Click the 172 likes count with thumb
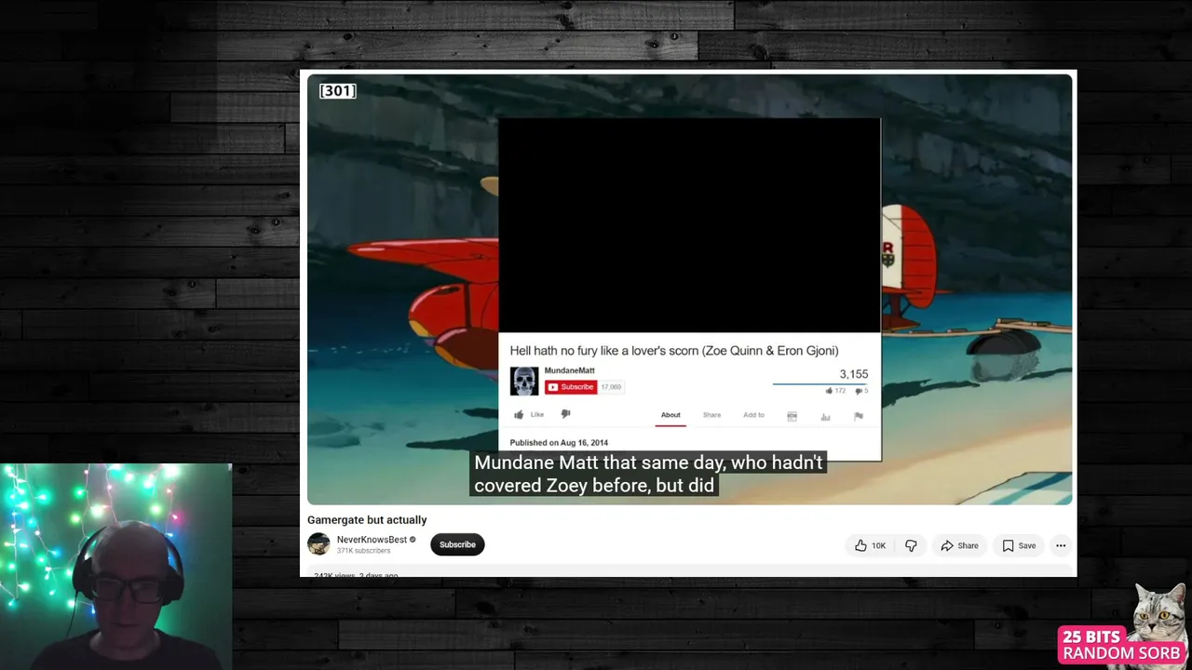The width and height of the screenshot is (1192, 670). [x=835, y=391]
